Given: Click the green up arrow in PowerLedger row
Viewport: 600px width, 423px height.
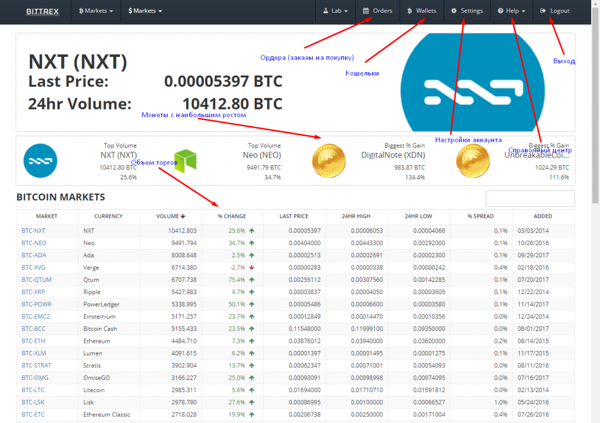Looking at the screenshot, I should coord(251,304).
